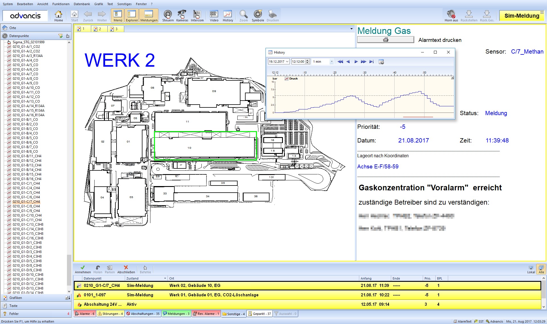Expand the Orte section
The image size is (547, 324).
36,28
